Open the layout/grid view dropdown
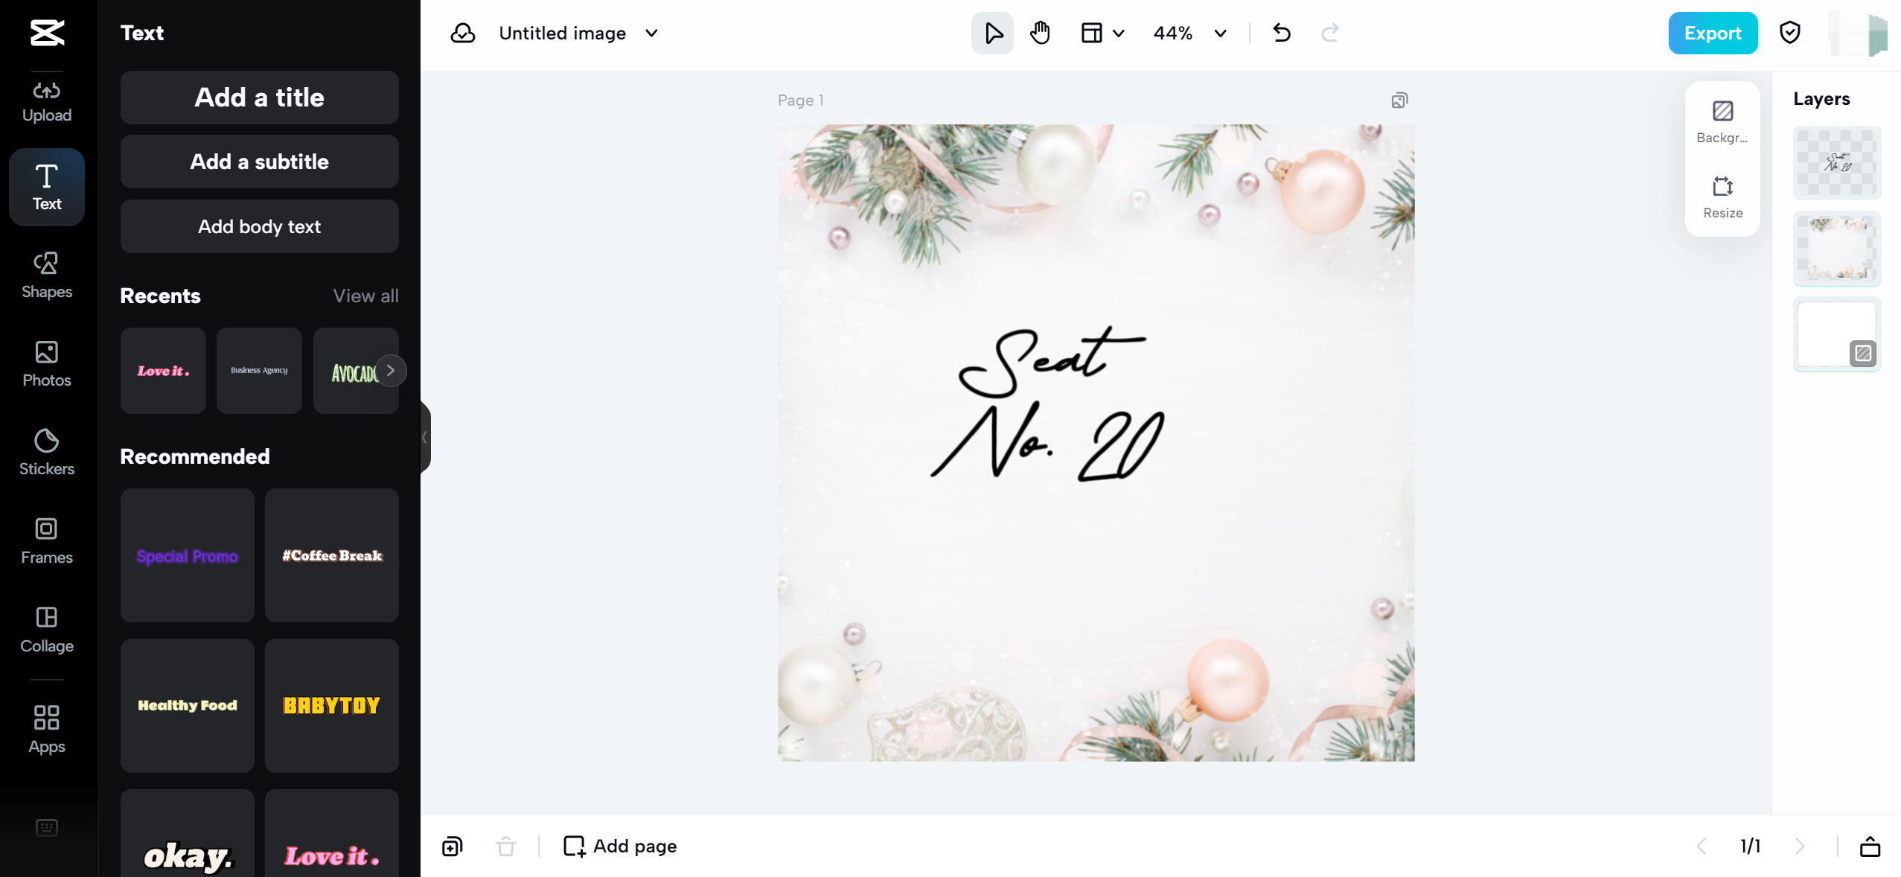The image size is (1901, 877). pyautogui.click(x=1102, y=33)
